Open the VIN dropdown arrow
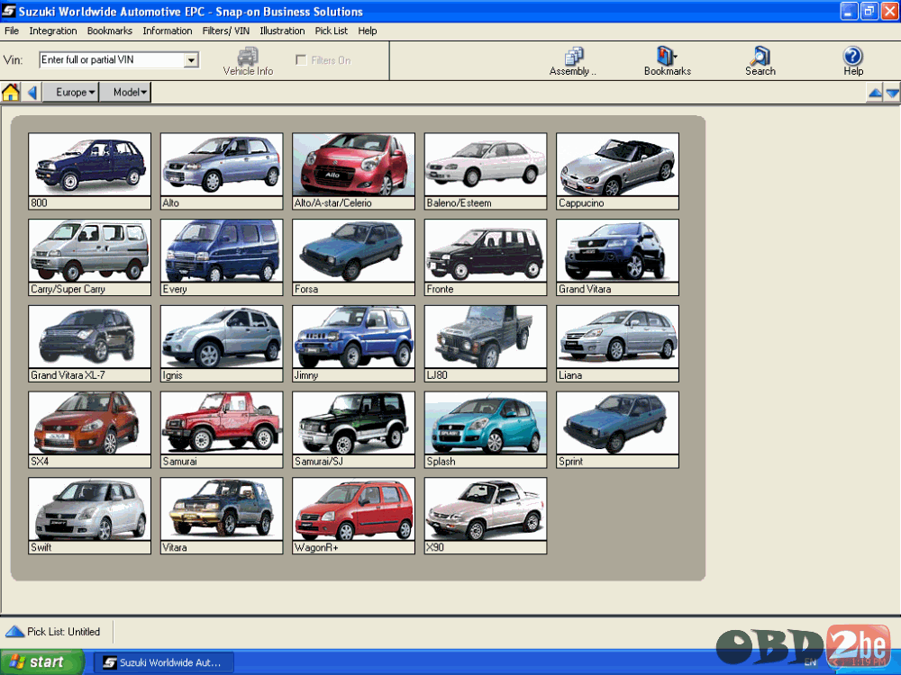 (191, 59)
